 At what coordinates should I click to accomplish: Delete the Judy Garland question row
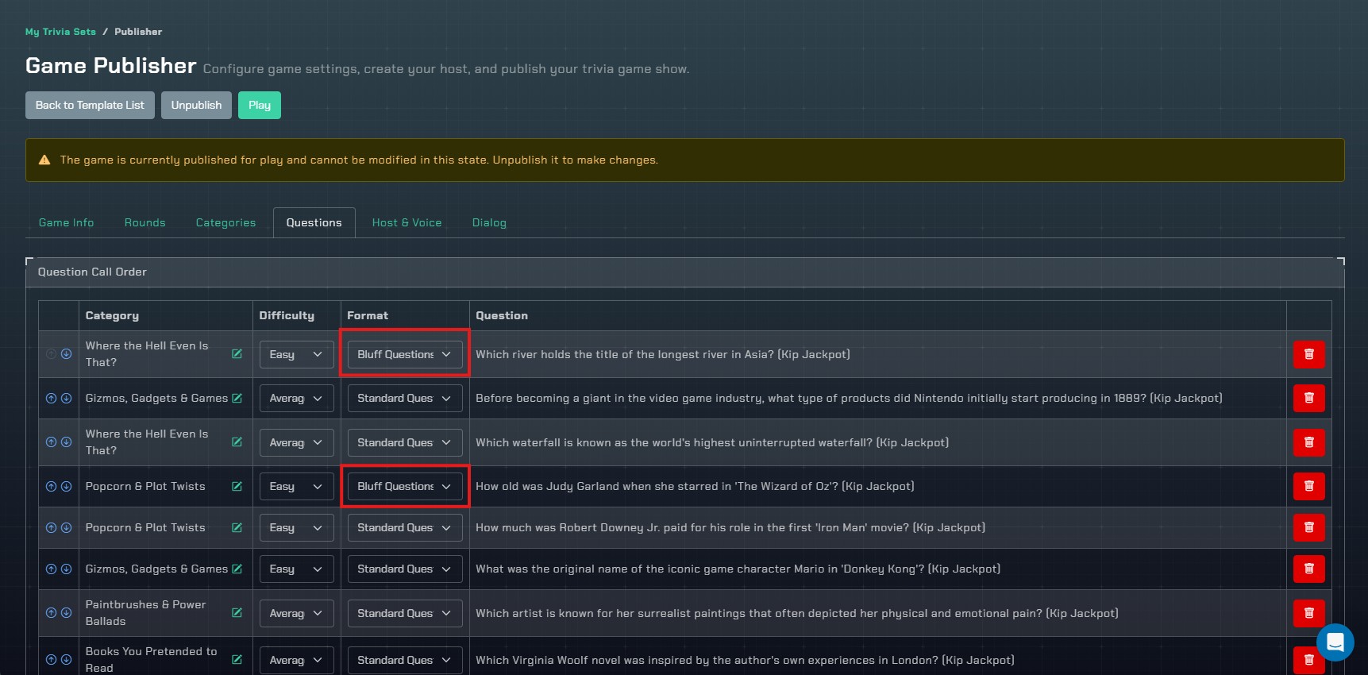(x=1308, y=486)
